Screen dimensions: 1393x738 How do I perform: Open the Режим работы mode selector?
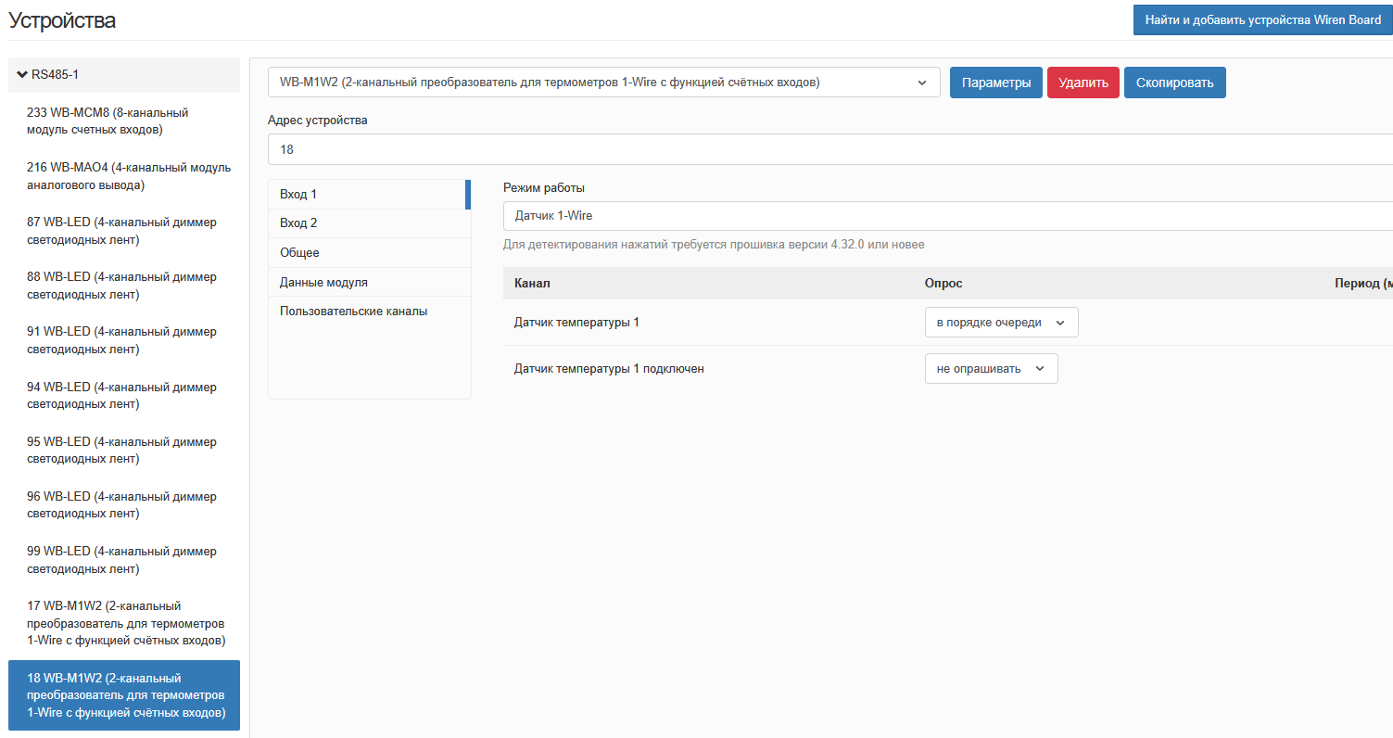click(945, 216)
